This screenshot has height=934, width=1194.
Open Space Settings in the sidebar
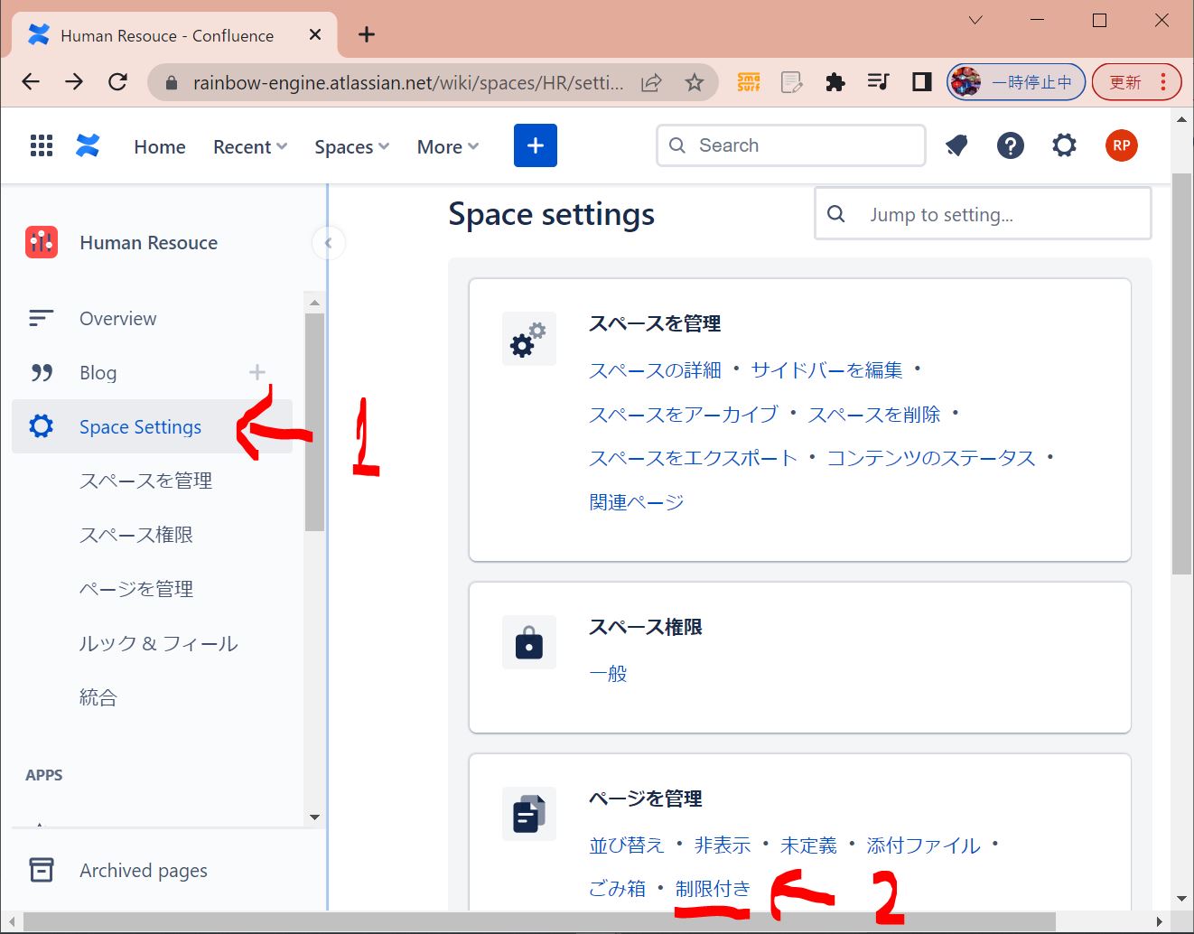point(140,427)
